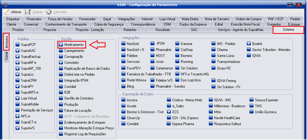Check the Carregamento option
The width and height of the screenshot is (307, 140).
(61, 51)
